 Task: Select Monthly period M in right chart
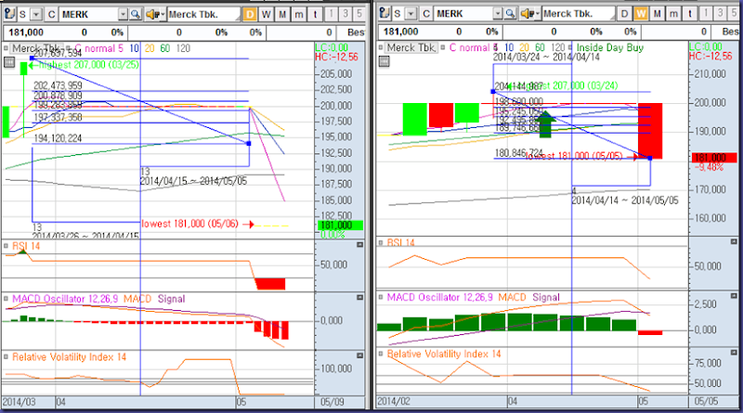(x=658, y=14)
